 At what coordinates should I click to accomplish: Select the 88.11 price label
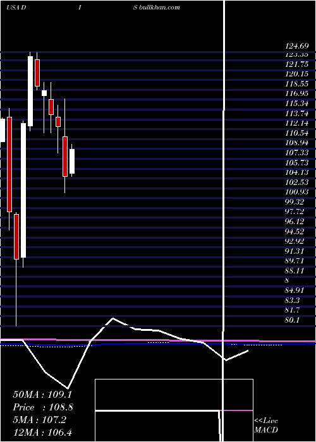(x=295, y=271)
